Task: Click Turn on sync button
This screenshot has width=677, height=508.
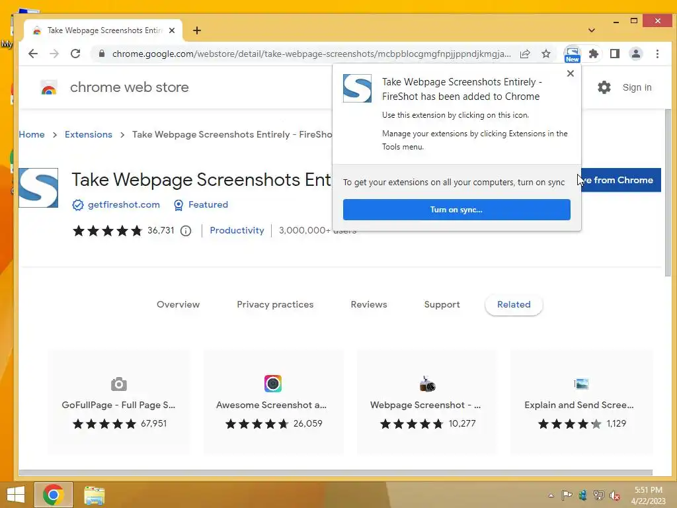Action: coord(456,210)
